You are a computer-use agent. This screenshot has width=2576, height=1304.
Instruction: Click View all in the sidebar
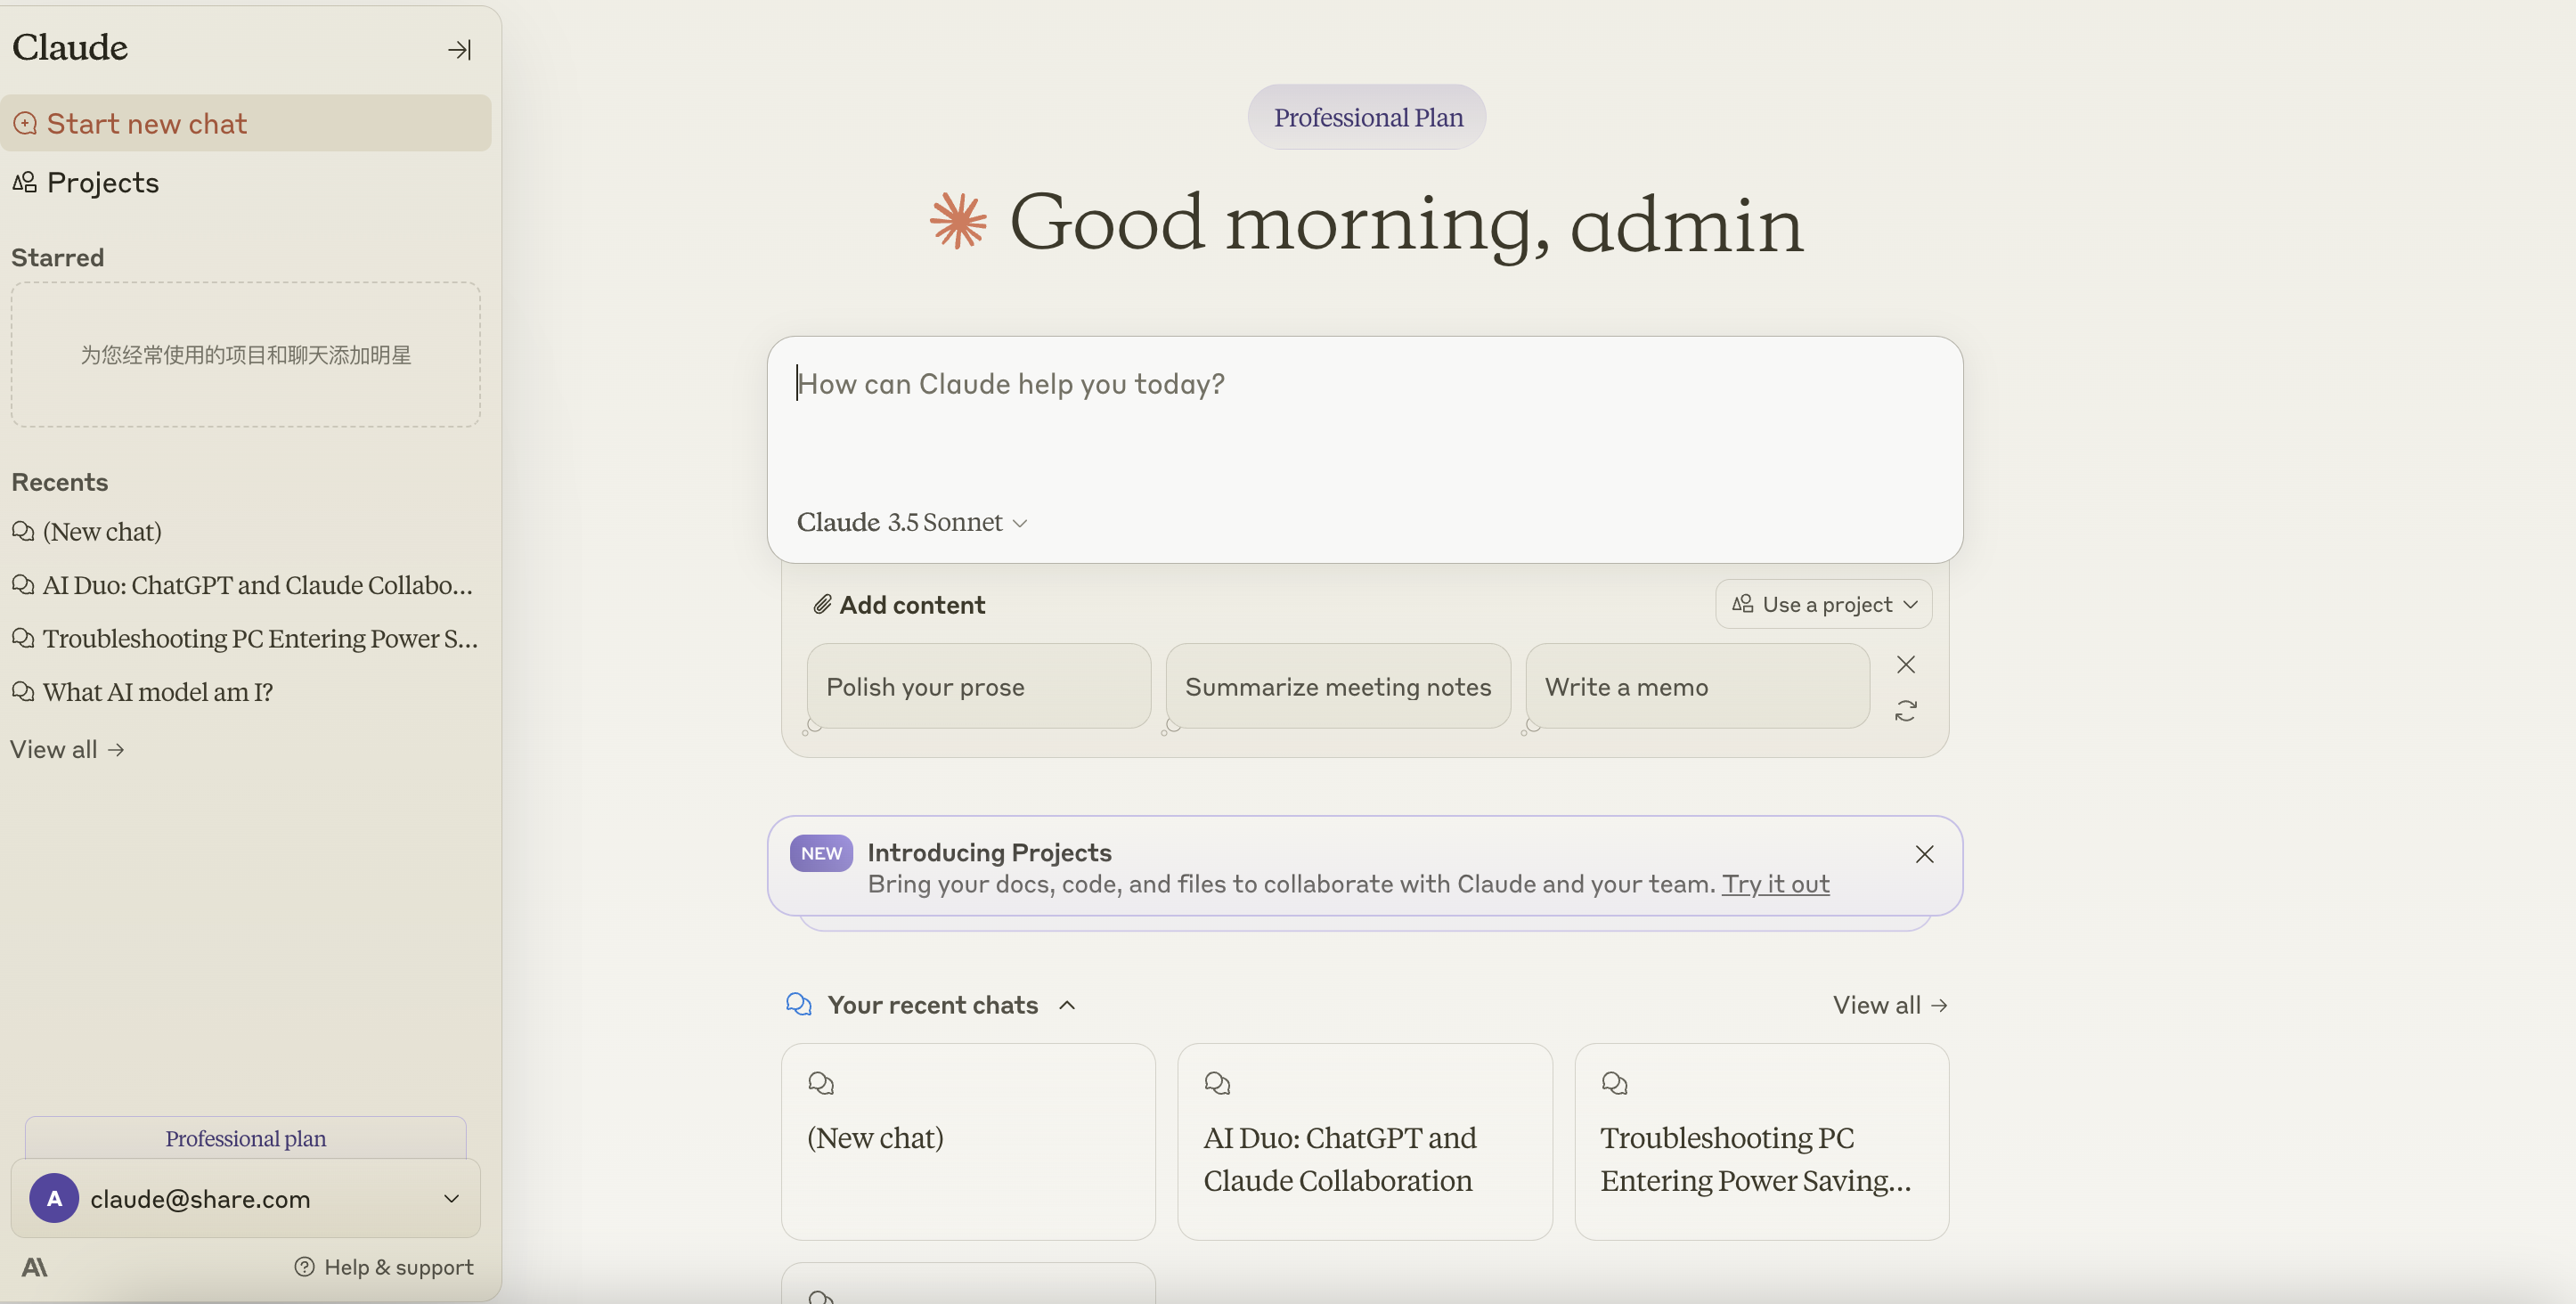[x=67, y=749]
